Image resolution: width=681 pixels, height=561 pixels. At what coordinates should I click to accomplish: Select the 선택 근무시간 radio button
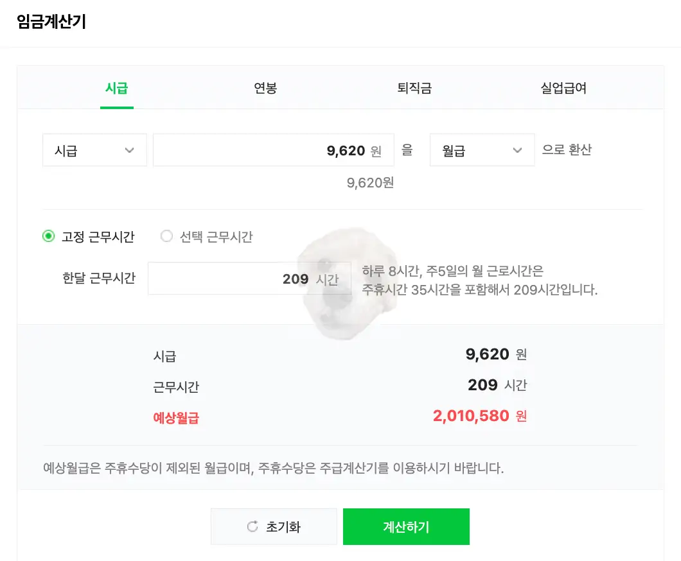166,236
